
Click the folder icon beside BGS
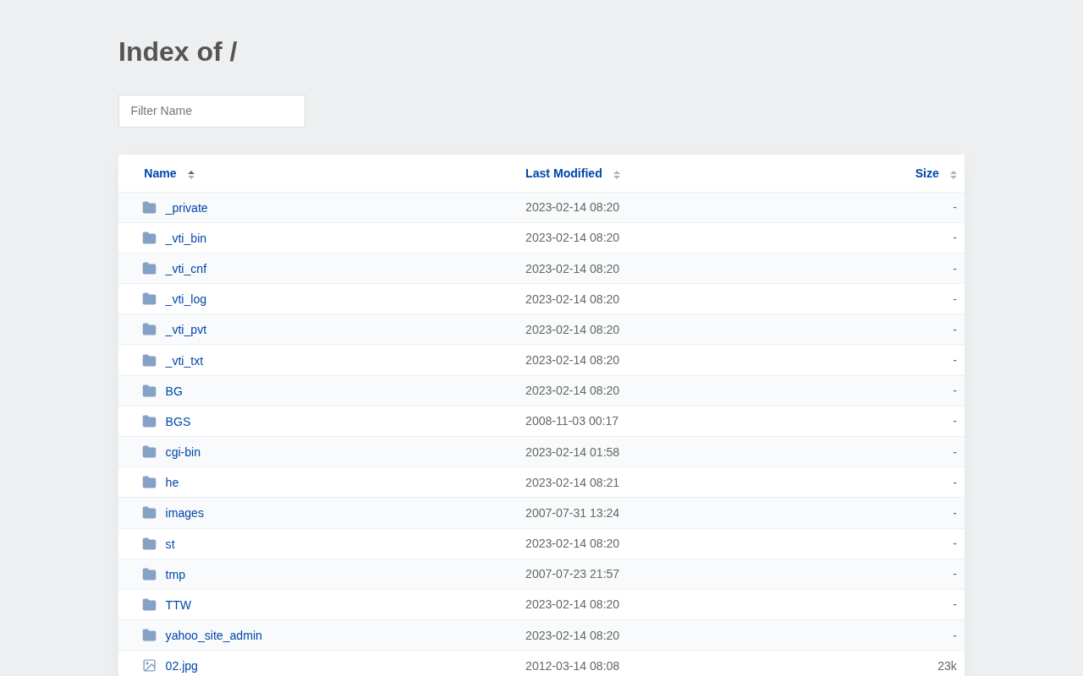click(149, 422)
